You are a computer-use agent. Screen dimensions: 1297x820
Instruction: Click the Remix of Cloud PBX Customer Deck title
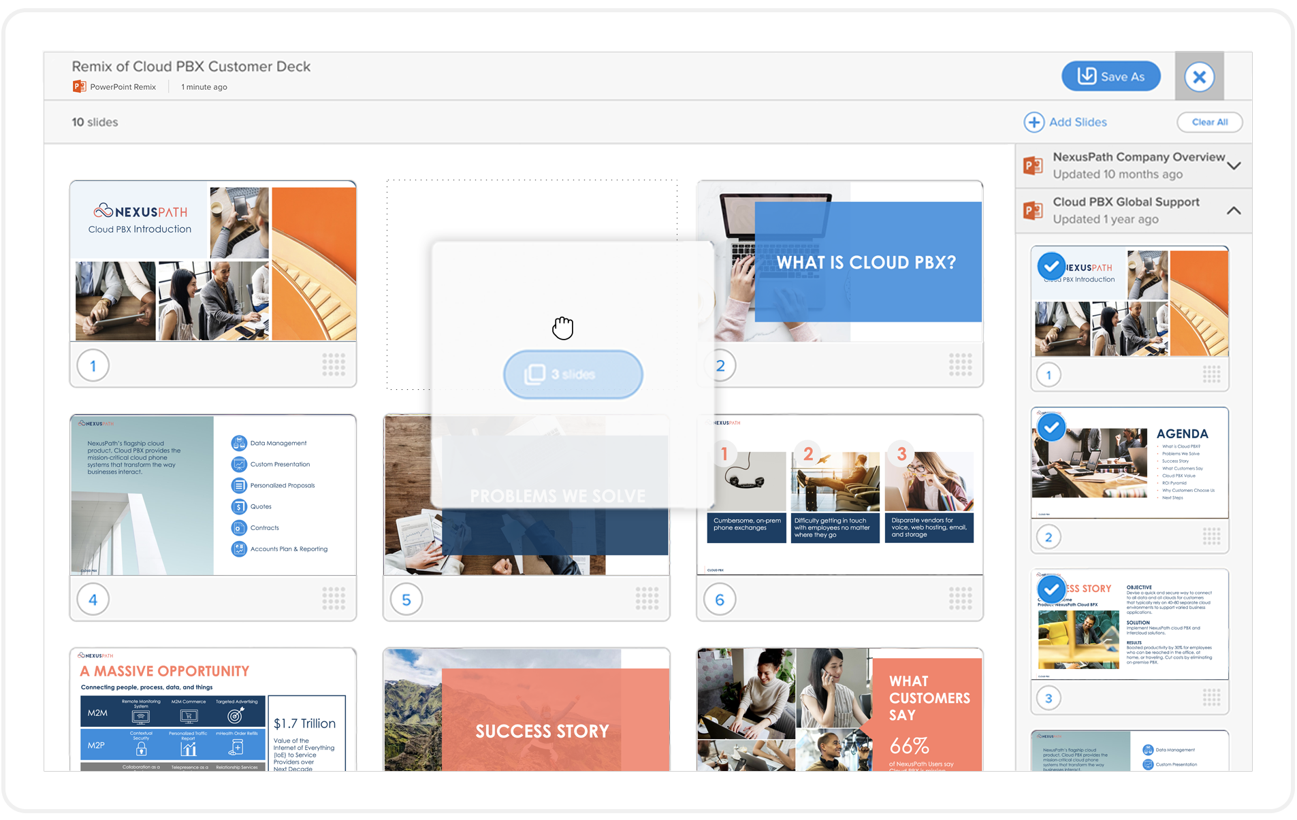(x=191, y=66)
